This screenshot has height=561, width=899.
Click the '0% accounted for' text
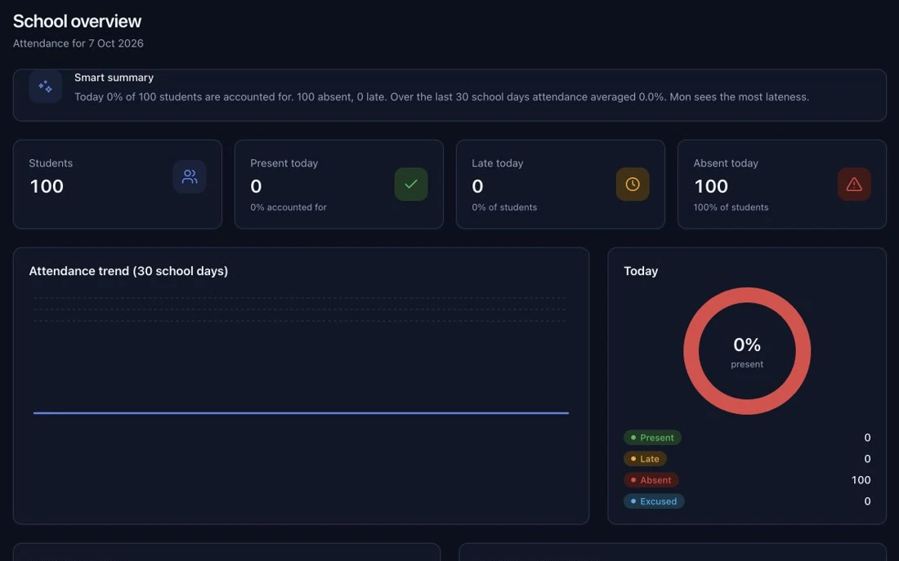288,207
